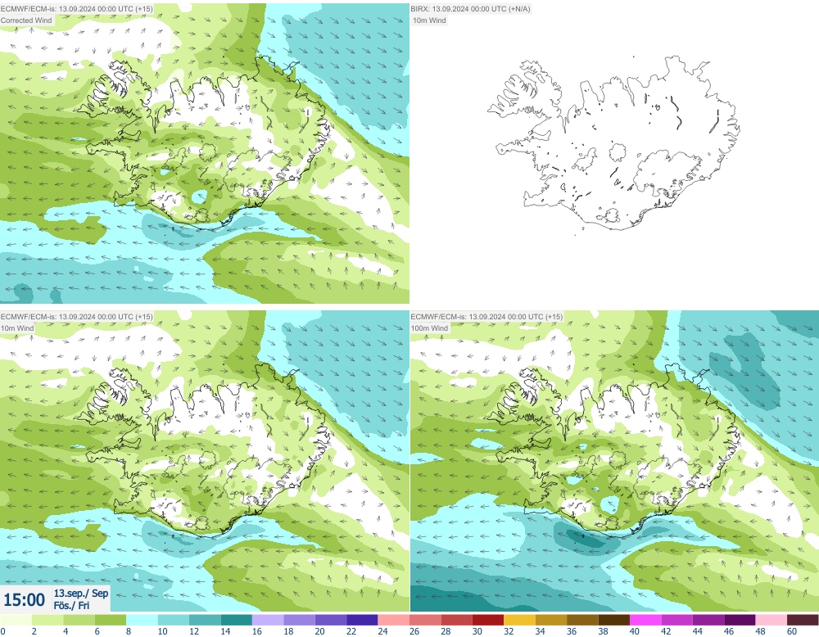The height and width of the screenshot is (637, 819).
Task: Click the '15:00' forecast time display
Action: [24, 599]
